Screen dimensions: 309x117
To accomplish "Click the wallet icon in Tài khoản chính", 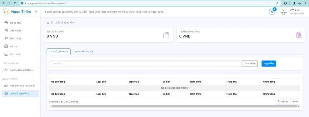I will pos(166,35).
